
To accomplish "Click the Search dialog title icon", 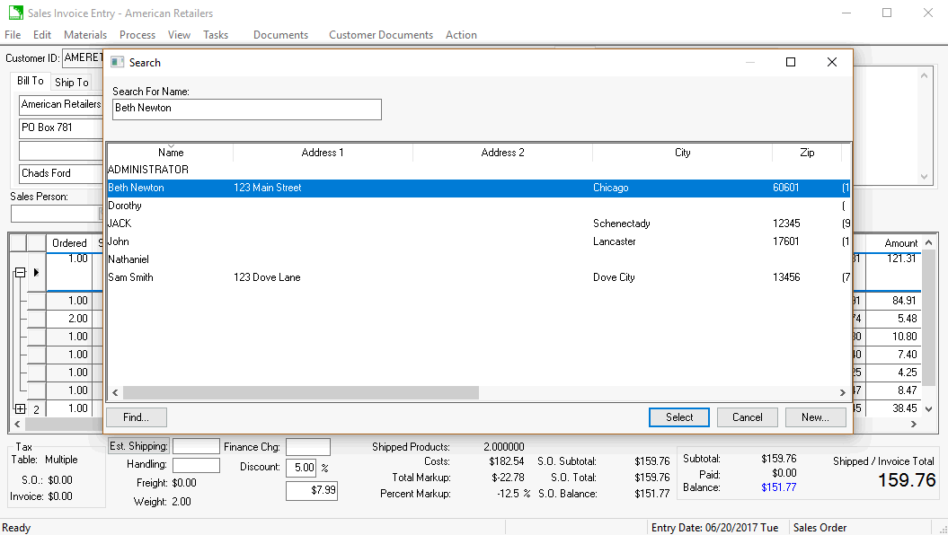I will [117, 62].
